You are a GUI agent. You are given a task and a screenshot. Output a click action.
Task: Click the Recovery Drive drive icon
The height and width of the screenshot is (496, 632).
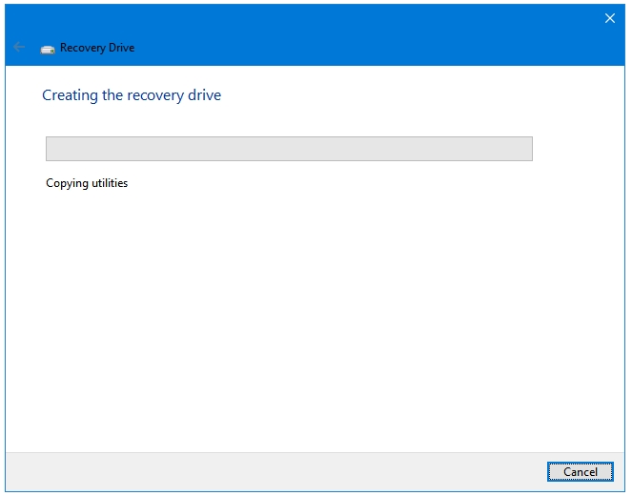pos(48,50)
